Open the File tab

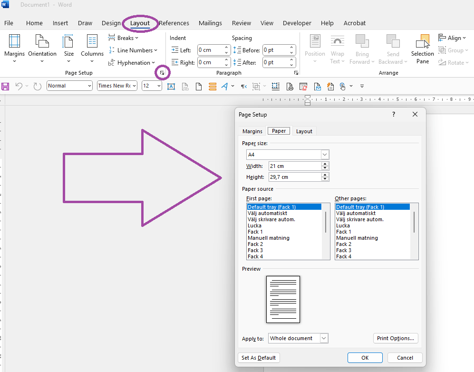click(x=9, y=23)
